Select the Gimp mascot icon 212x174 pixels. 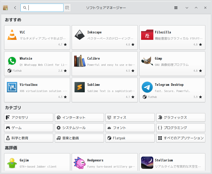point(147,61)
